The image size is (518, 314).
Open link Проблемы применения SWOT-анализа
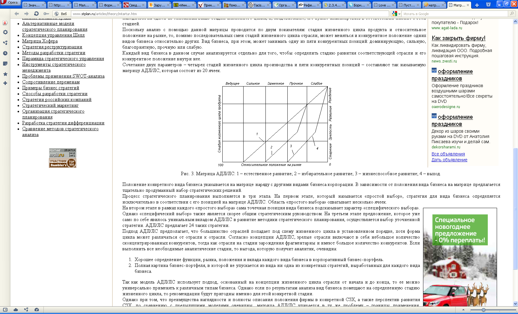[x=63, y=76]
